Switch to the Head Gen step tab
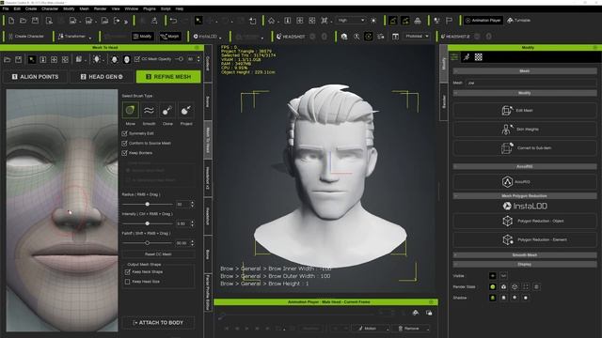This screenshot has width=602, height=338. (x=102, y=77)
